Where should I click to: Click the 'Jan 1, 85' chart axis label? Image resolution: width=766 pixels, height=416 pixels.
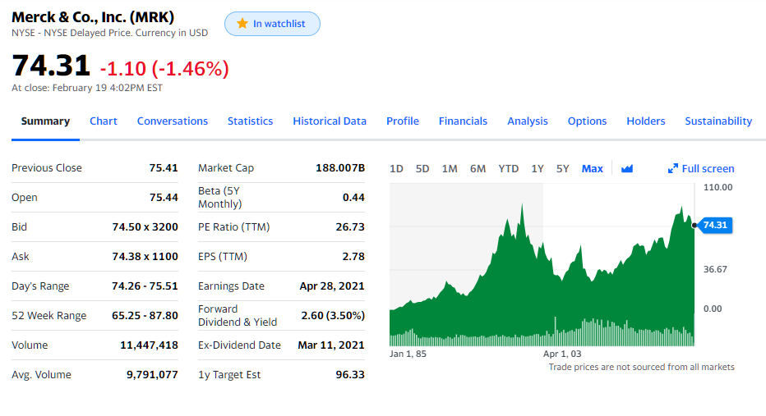point(408,354)
